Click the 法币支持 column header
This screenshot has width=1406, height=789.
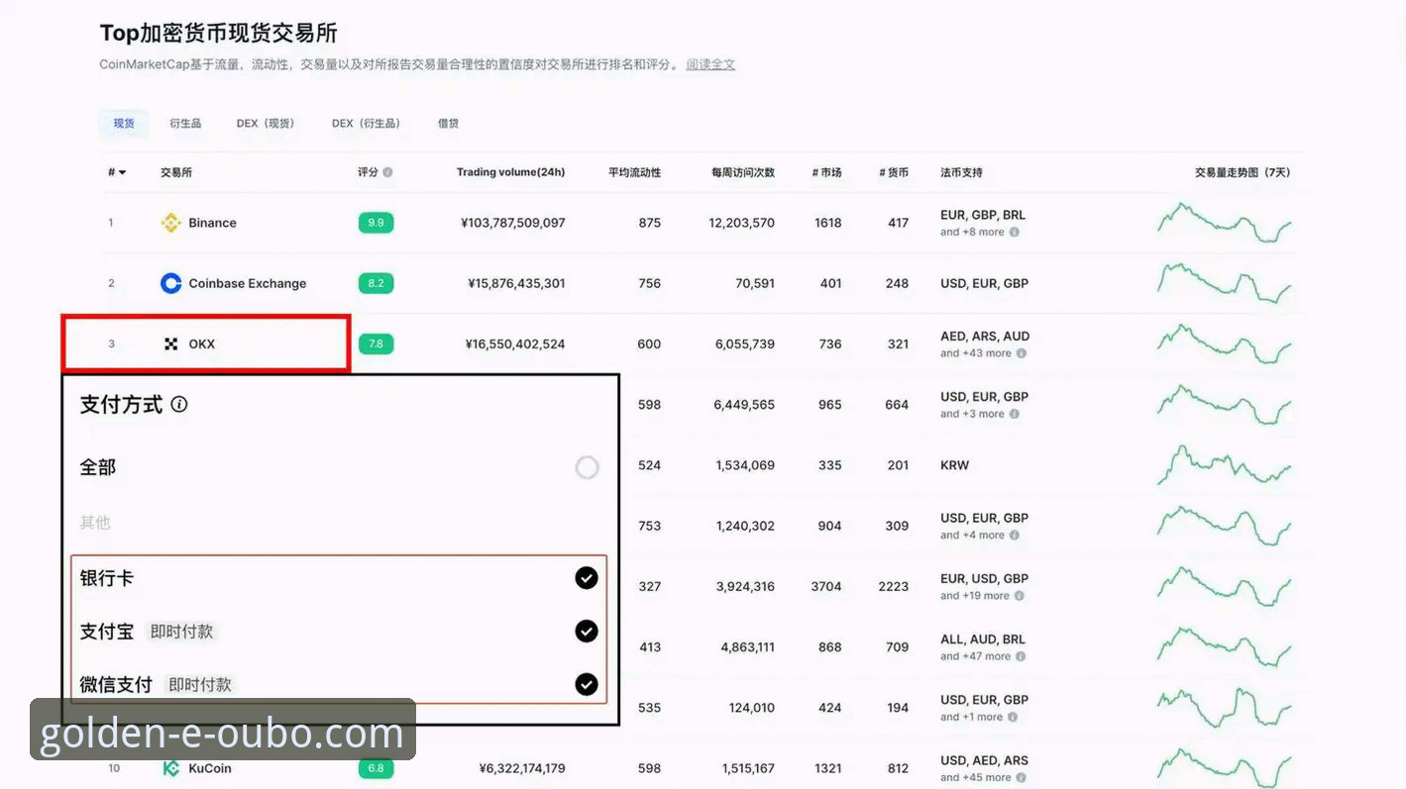[961, 172]
